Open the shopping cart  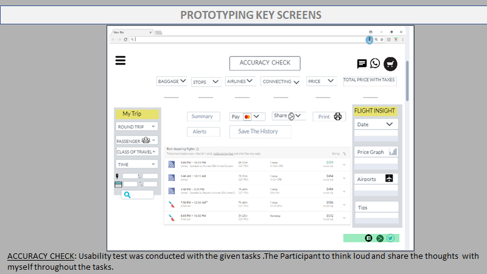point(390,63)
